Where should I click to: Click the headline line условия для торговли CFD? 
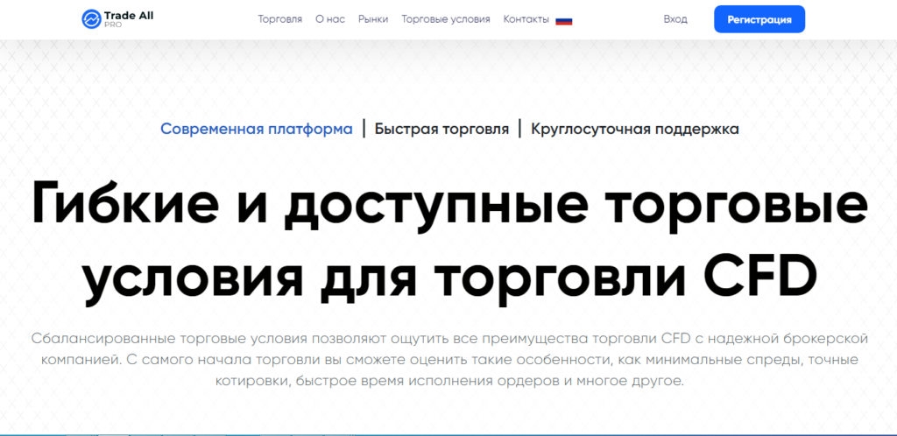(x=449, y=278)
